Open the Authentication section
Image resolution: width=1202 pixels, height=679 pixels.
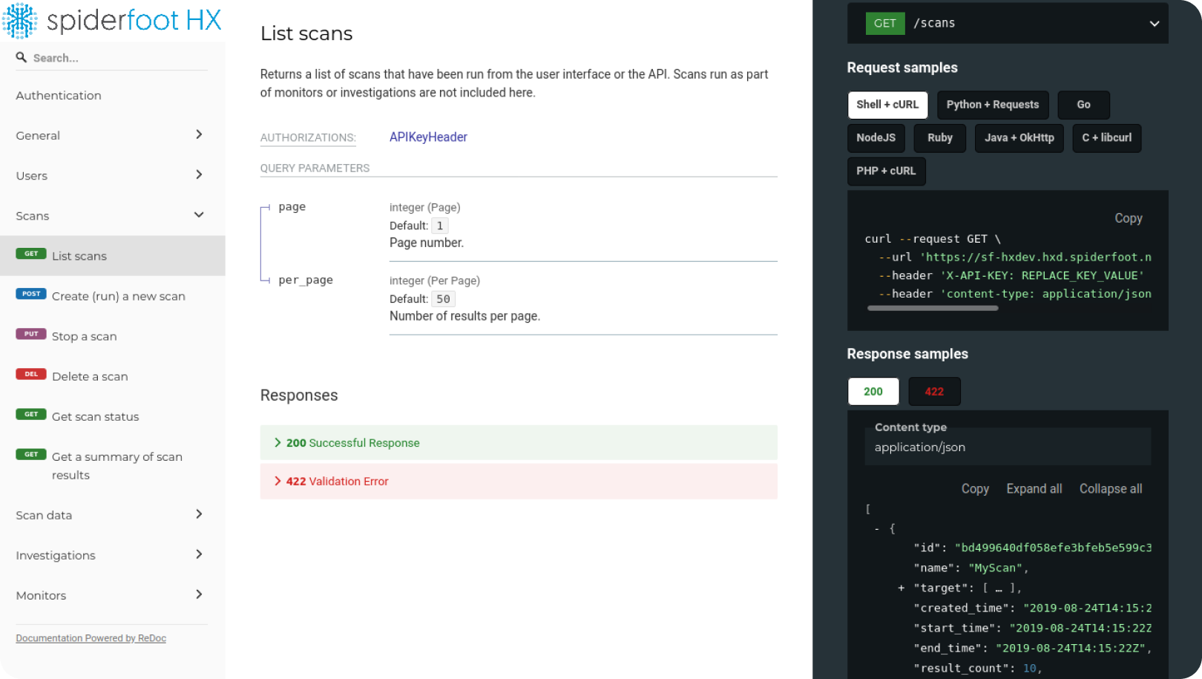(59, 96)
